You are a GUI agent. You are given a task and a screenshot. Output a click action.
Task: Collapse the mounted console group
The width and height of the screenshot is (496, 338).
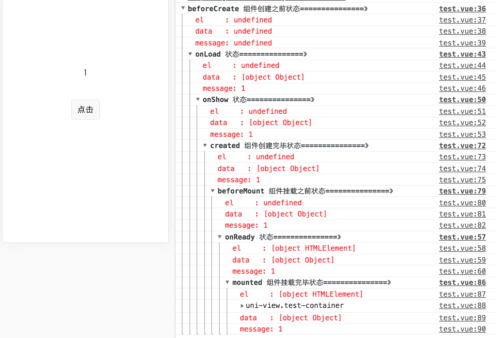[x=227, y=282]
